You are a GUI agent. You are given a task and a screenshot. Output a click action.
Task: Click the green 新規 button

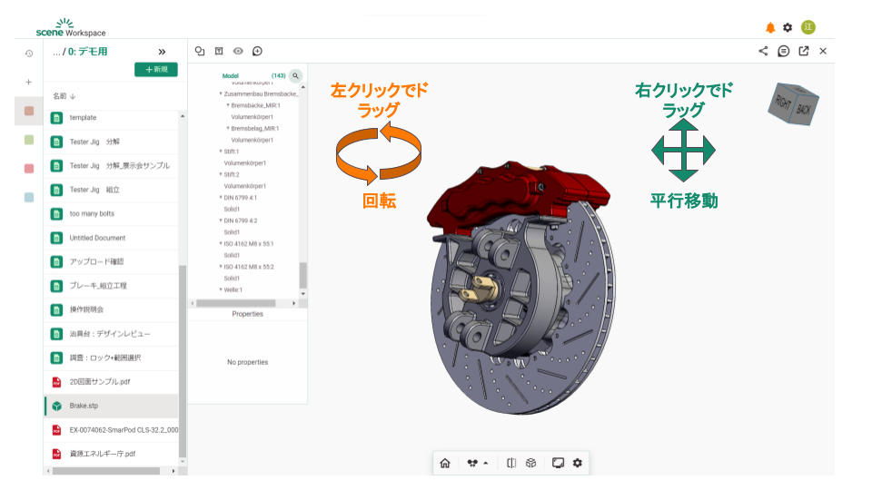point(155,70)
